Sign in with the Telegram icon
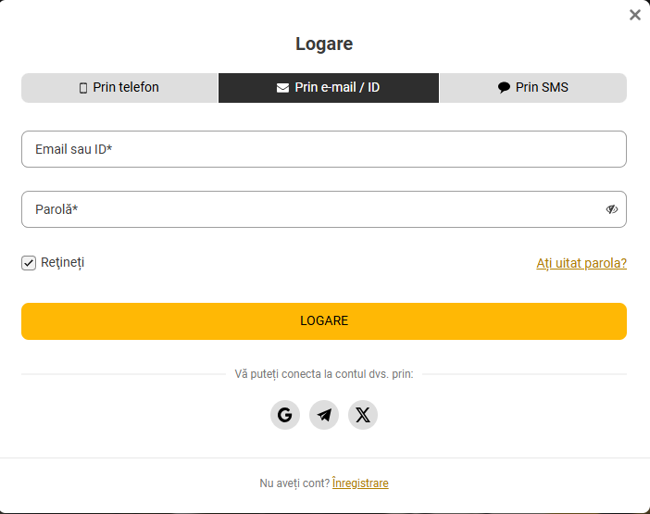Screen dimensions: 650x514 (324, 415)
